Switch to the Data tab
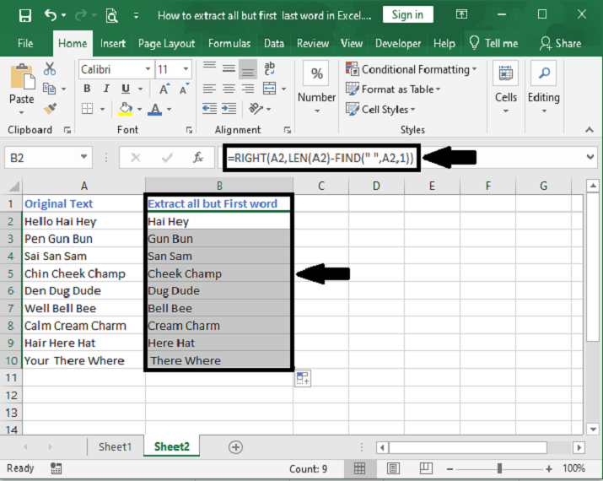The width and height of the screenshot is (603, 481). tap(274, 44)
